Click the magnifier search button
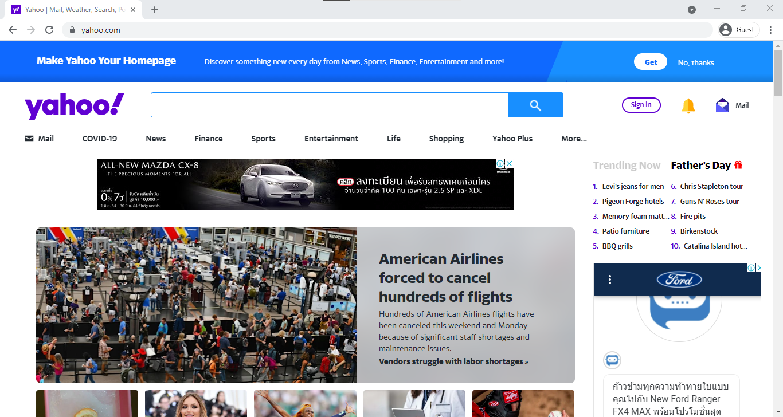Viewport: 783px width, 417px height. [x=535, y=105]
